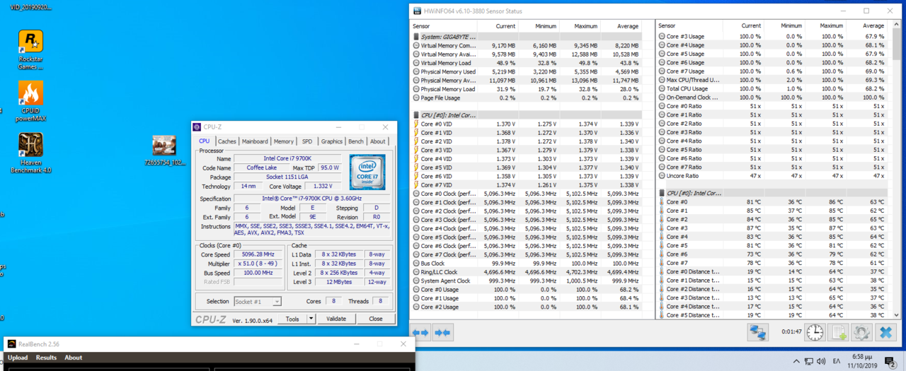The image size is (906, 371).
Task: Click the Validate button in CPU-Z
Action: [x=336, y=319]
